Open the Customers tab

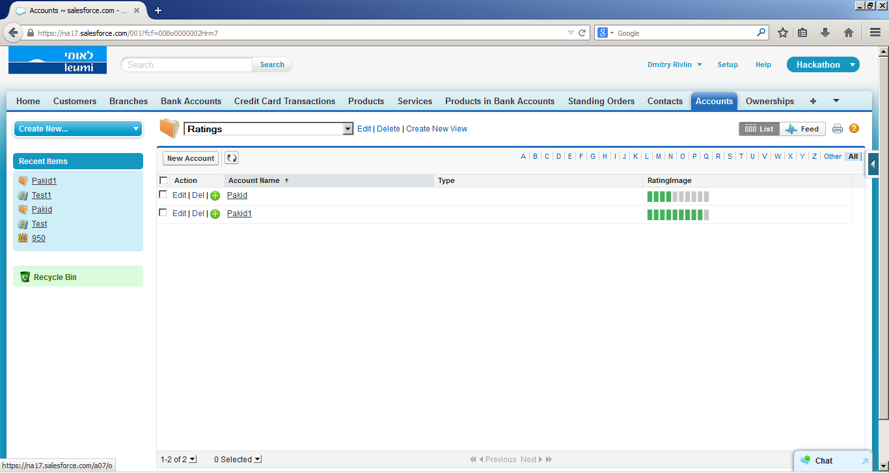(x=75, y=101)
